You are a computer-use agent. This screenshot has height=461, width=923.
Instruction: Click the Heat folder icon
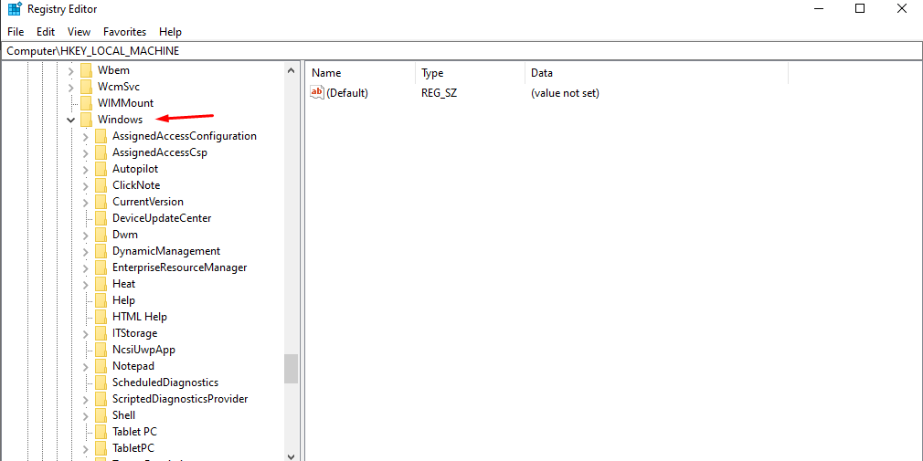click(x=101, y=285)
